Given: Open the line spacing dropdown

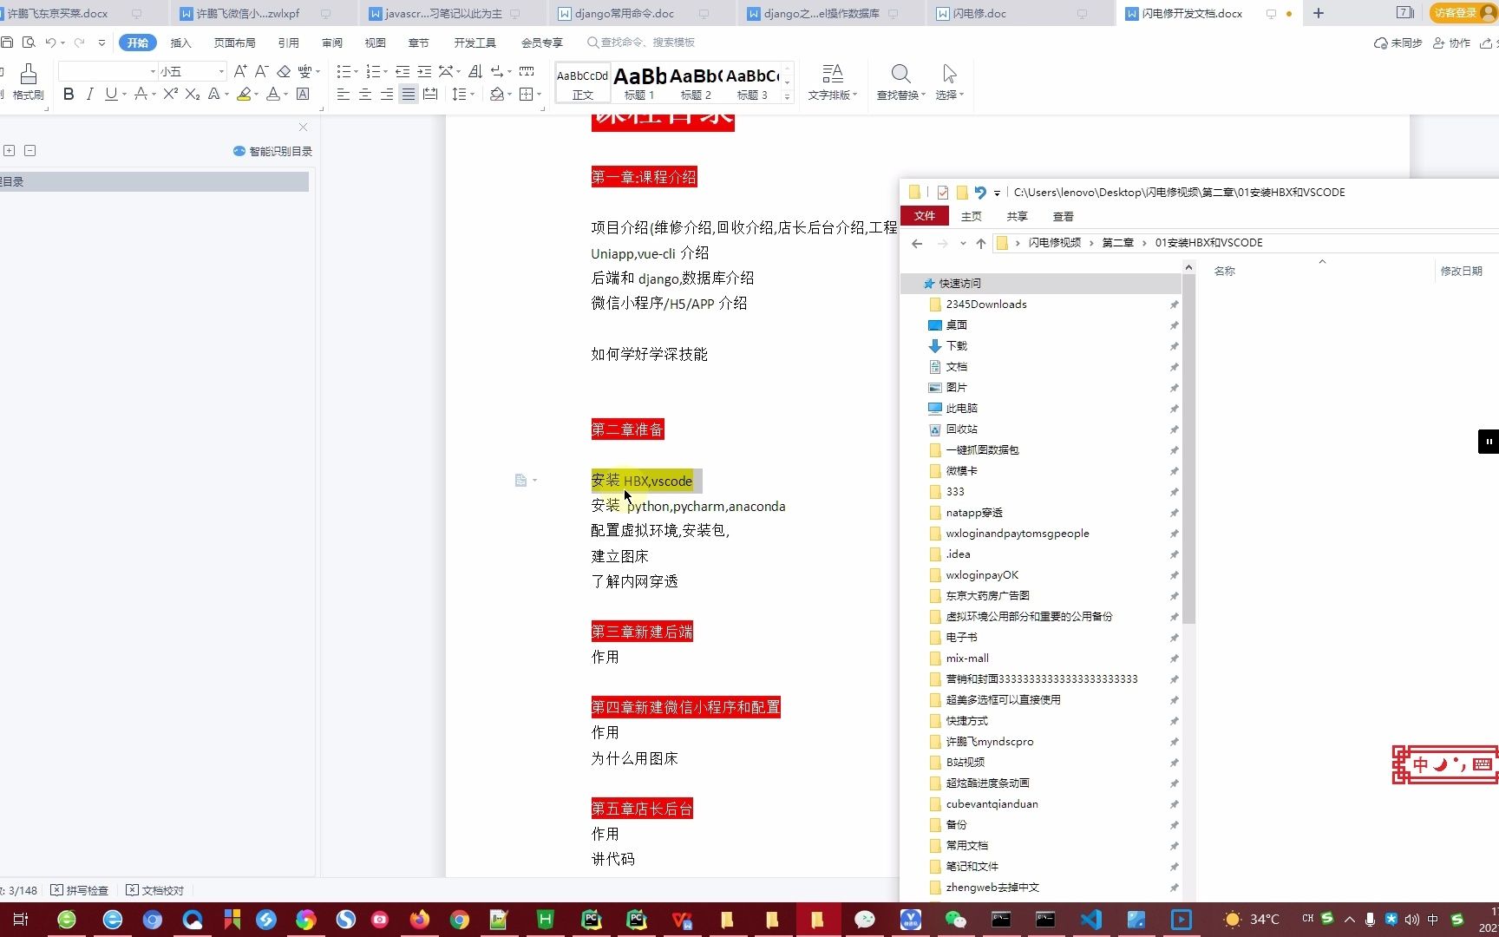Looking at the screenshot, I should (461, 94).
